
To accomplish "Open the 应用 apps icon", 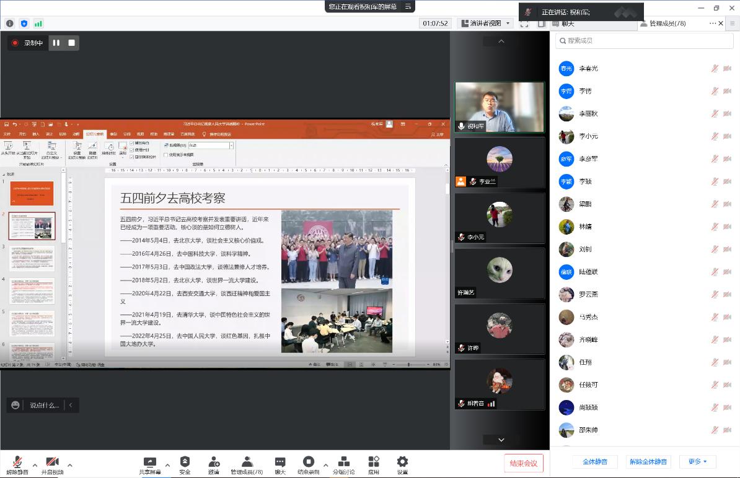I will click(374, 464).
